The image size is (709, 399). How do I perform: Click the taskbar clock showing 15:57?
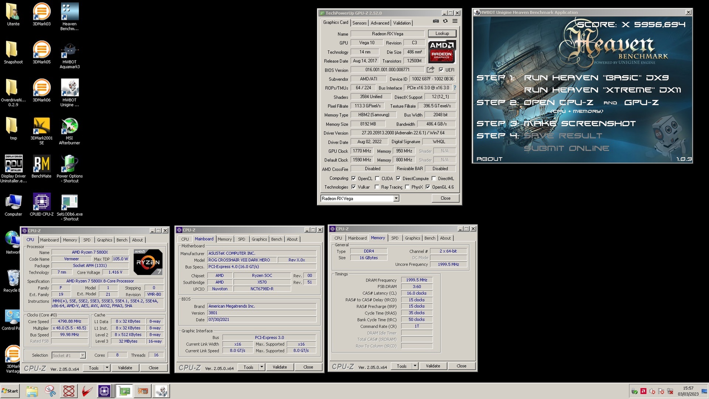[x=688, y=388]
